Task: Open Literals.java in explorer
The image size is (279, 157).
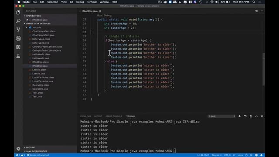Action: pyautogui.click(x=39, y=74)
